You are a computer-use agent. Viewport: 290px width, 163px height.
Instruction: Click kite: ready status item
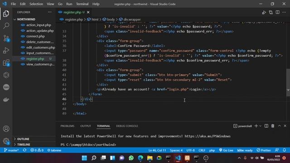(x=245, y=150)
